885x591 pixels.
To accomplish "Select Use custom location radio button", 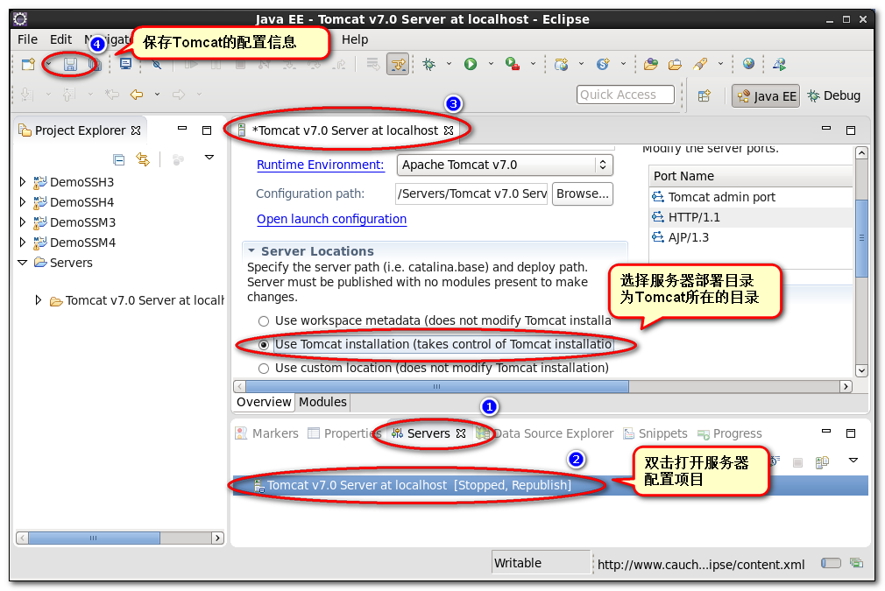I will [x=264, y=369].
